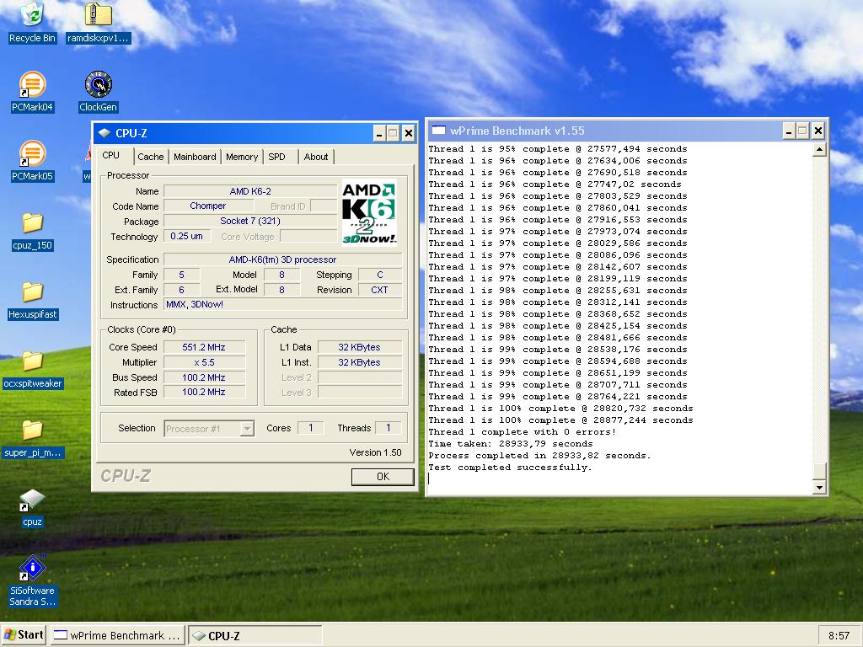Select the PCMark04 desktop shortcut
863x647 pixels.
32,91
